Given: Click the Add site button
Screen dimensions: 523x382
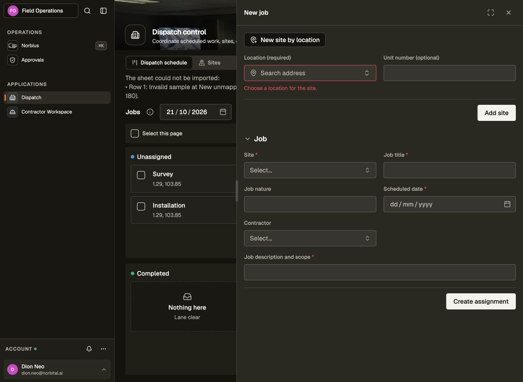Looking at the screenshot, I should 496,113.
